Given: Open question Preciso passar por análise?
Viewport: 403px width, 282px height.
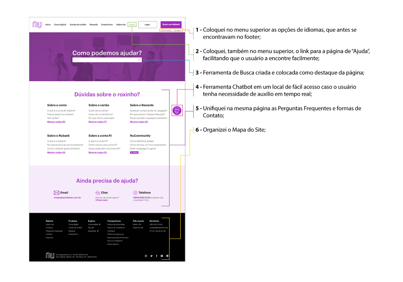Looking at the screenshot, I should [60, 114].
